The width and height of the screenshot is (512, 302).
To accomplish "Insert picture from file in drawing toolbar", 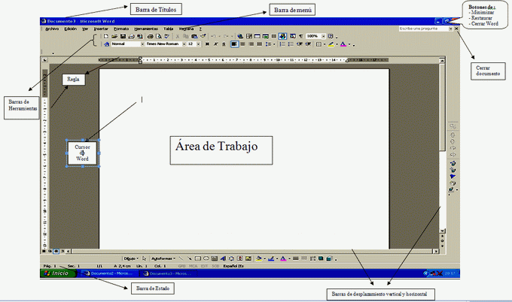I will [248, 258].
